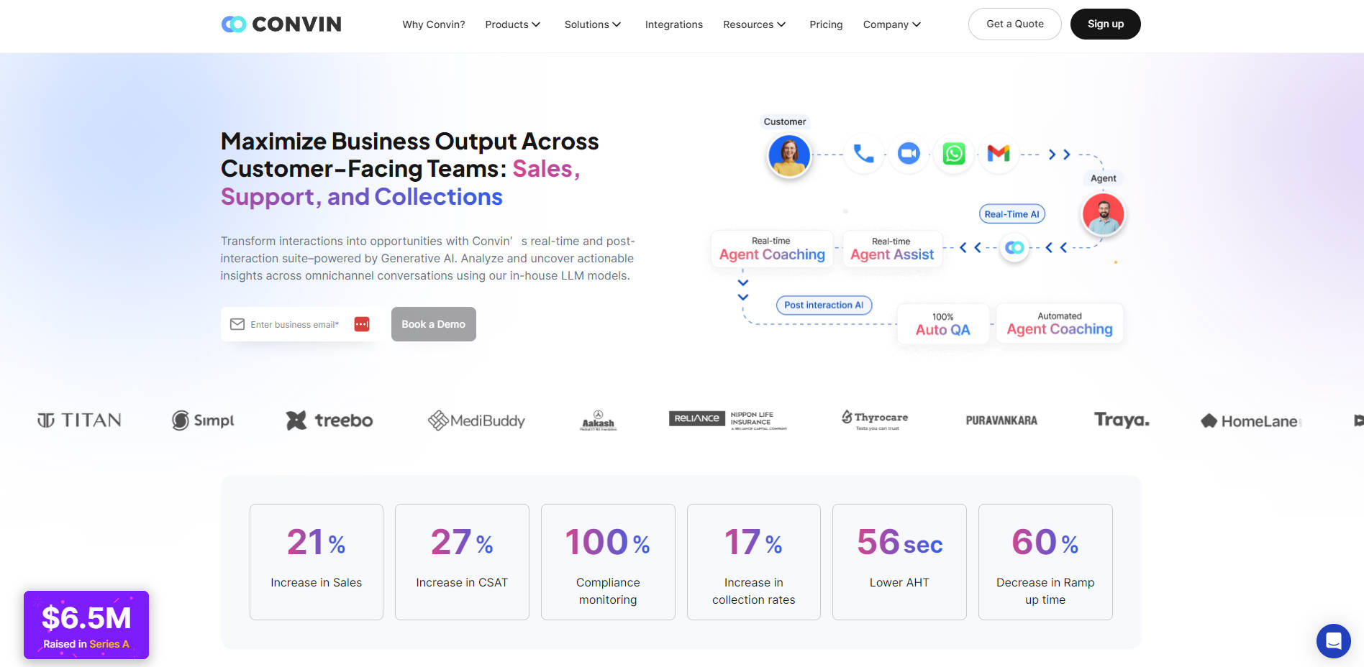Focus the business email input field
The height and width of the screenshot is (667, 1364).
click(295, 324)
